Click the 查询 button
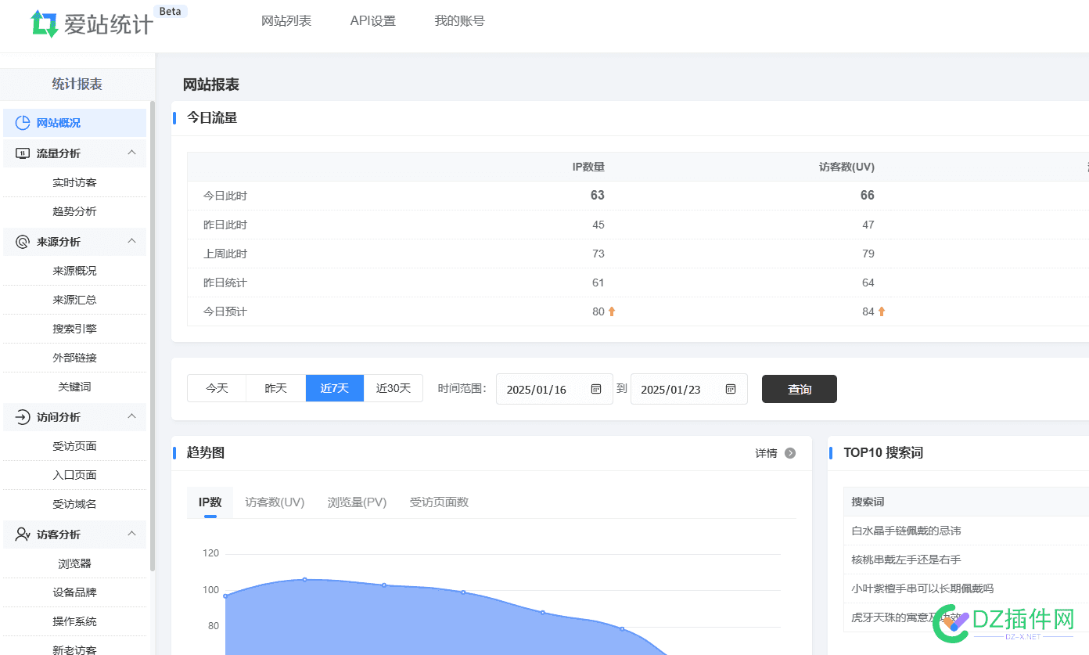1089x655 pixels. [800, 389]
